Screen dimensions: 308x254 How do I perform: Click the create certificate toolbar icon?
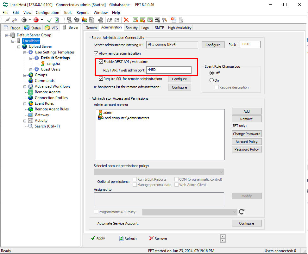tap(135, 20)
